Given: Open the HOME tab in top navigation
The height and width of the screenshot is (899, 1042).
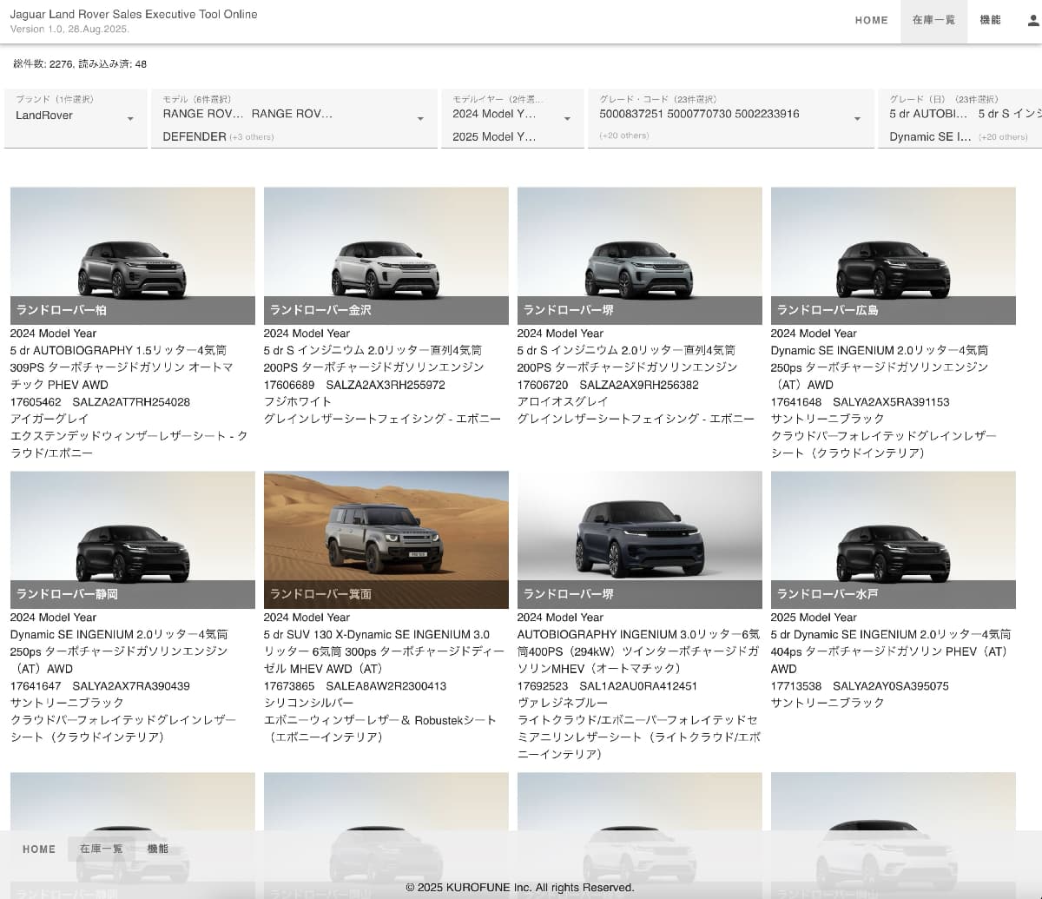Looking at the screenshot, I should point(871,21).
